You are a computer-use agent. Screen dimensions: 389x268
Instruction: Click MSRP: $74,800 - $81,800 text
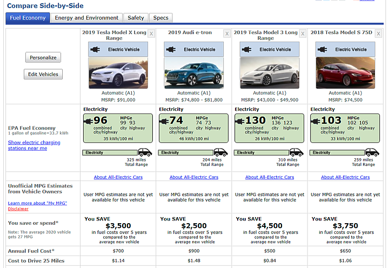pyautogui.click(x=194, y=100)
